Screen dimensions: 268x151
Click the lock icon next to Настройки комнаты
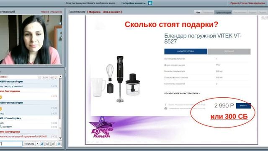coord(150,3)
